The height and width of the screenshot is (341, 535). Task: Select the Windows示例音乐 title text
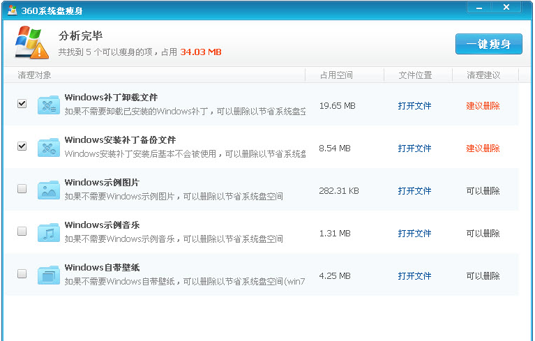102,225
